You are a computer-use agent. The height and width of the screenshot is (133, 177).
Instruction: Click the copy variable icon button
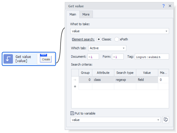166,120
